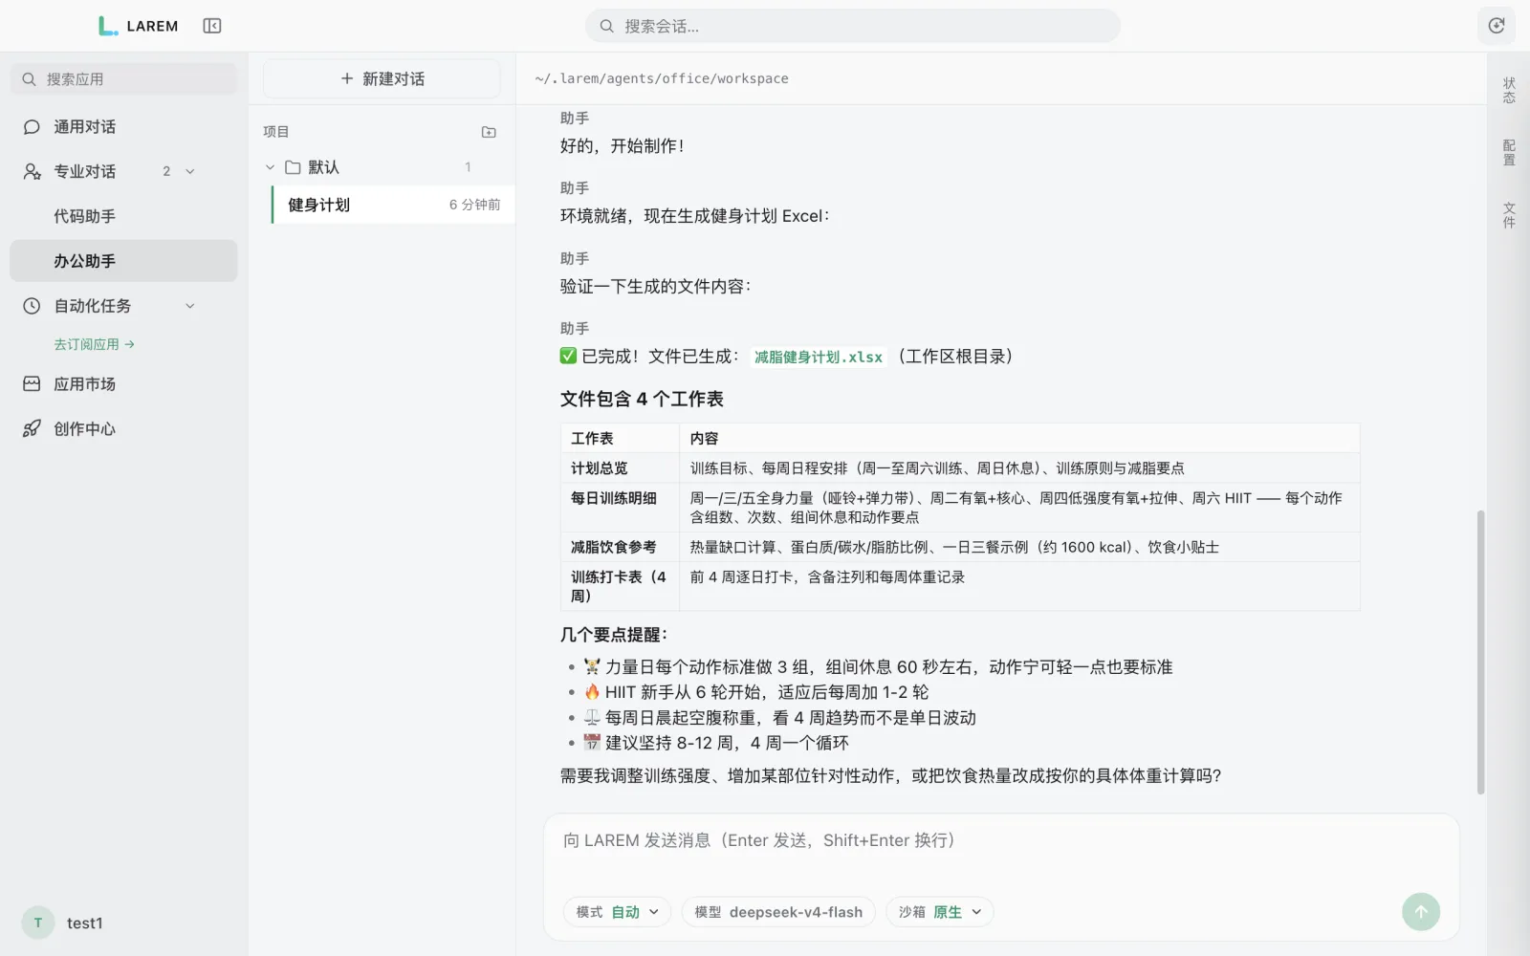
Task: Change the deepseek-v4-flash model selector
Action: coord(778,912)
